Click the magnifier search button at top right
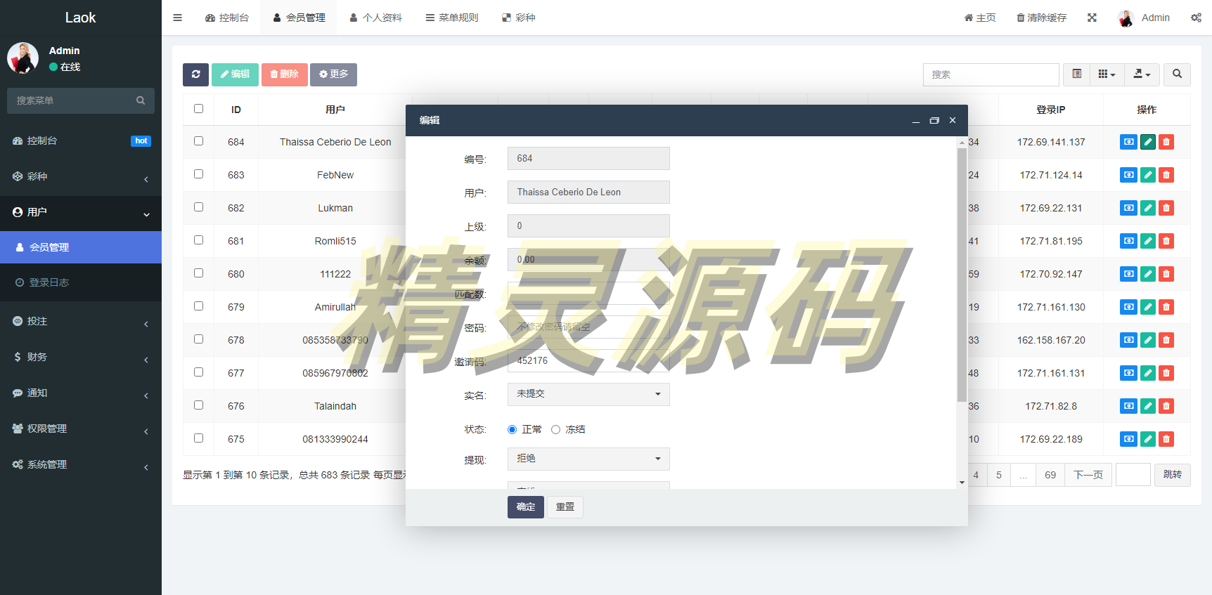This screenshot has height=595, width=1212. click(x=1177, y=74)
